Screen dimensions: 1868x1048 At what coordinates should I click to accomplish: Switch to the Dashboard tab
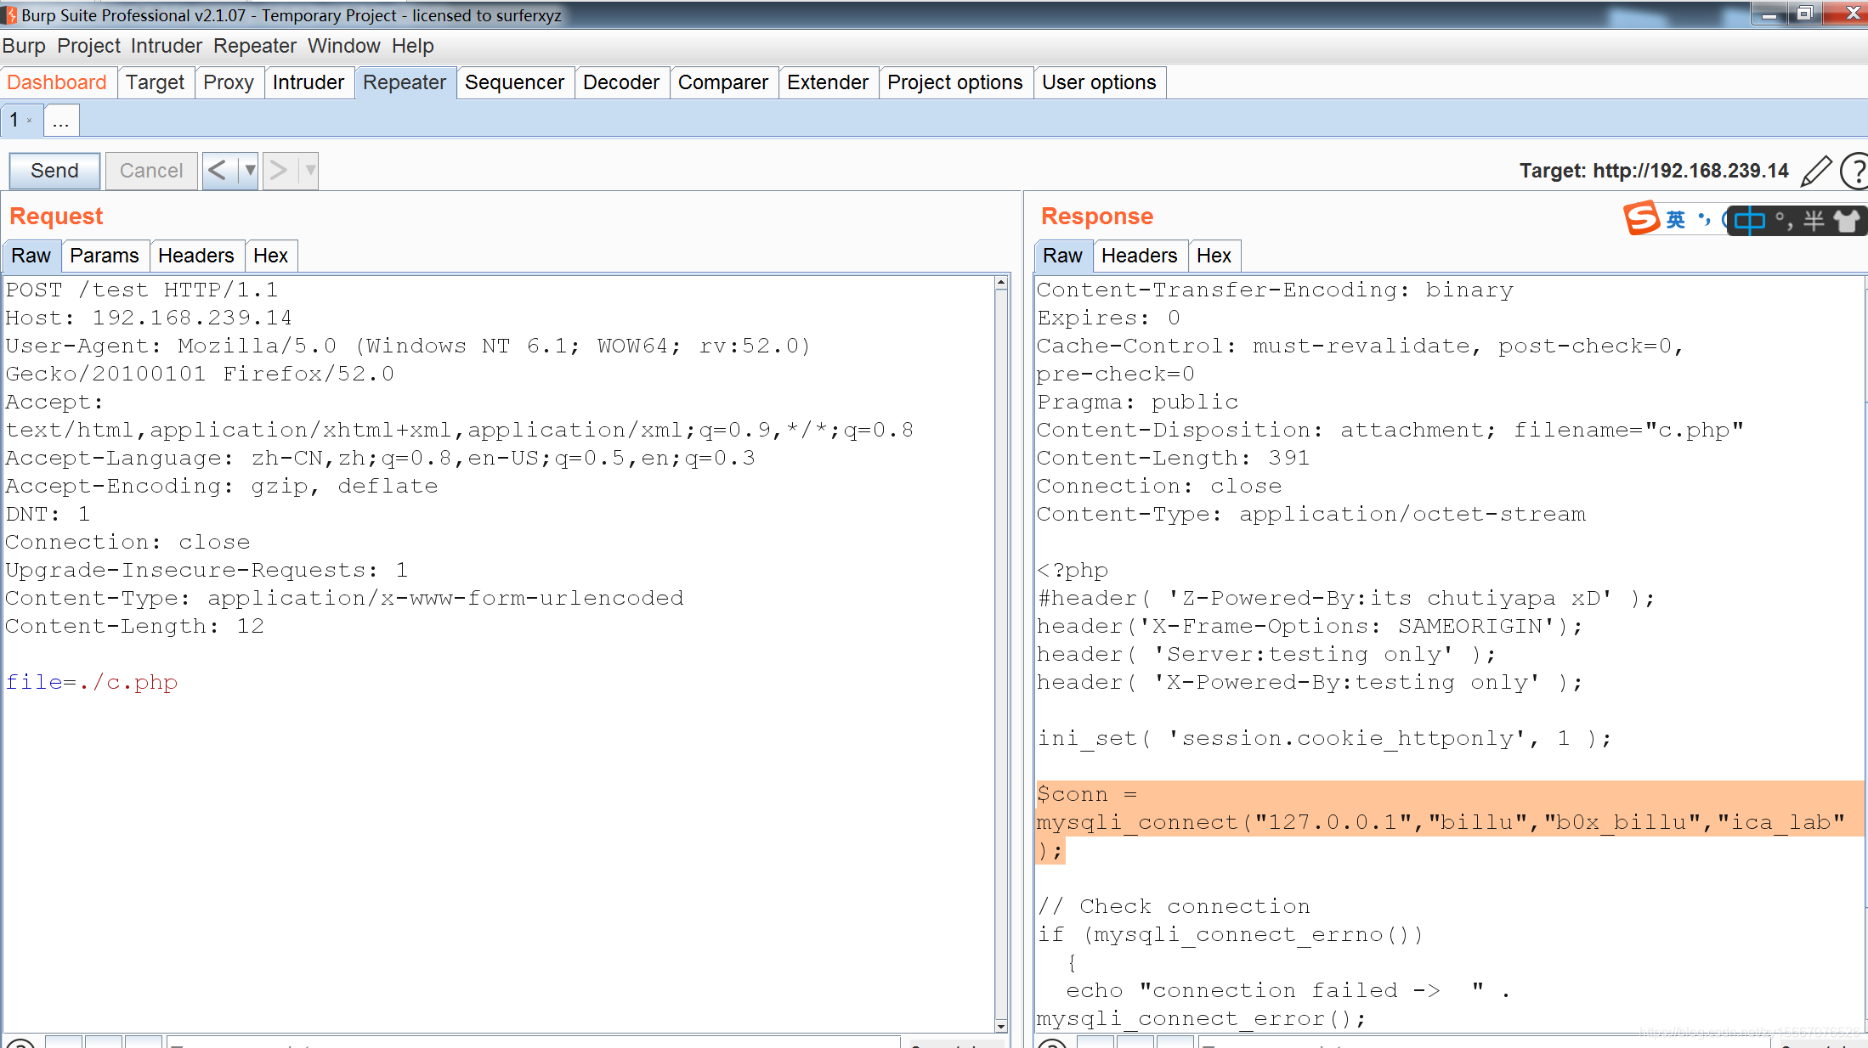point(57,82)
